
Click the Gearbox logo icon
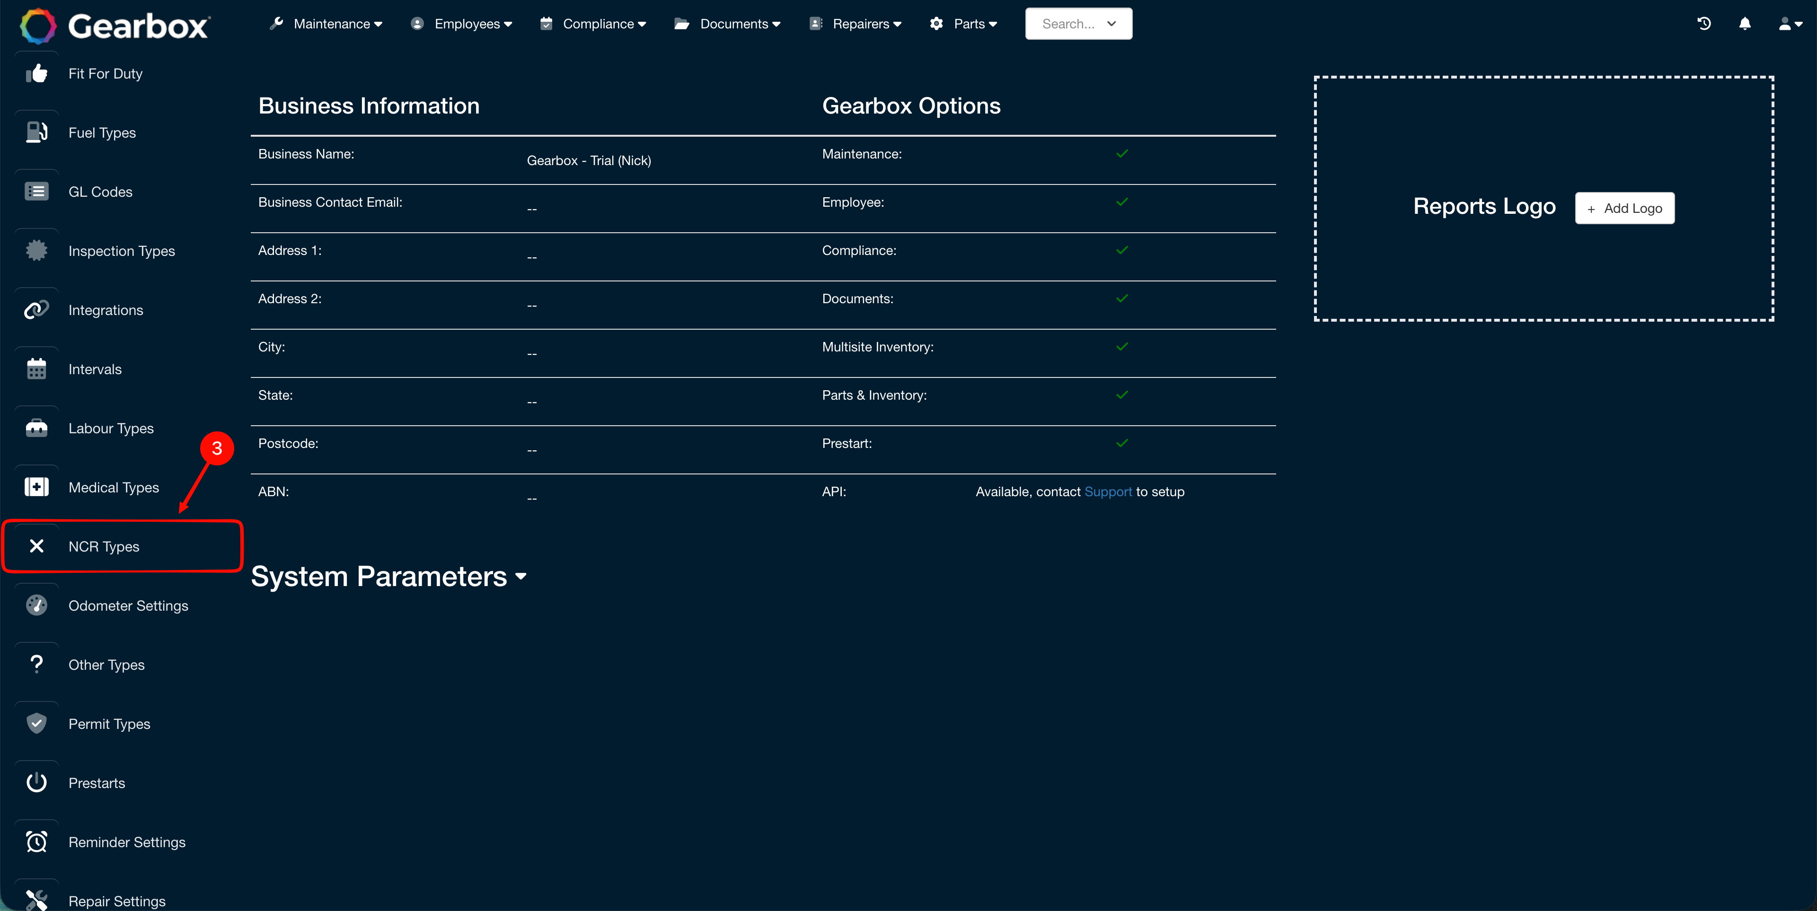coord(38,26)
